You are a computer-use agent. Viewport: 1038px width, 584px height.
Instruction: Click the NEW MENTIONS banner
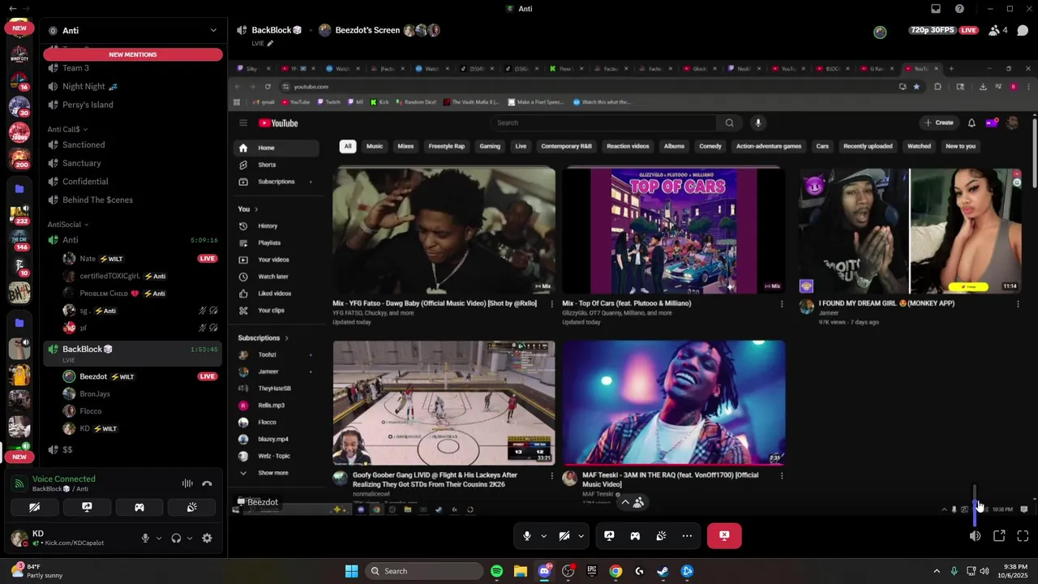coord(133,54)
